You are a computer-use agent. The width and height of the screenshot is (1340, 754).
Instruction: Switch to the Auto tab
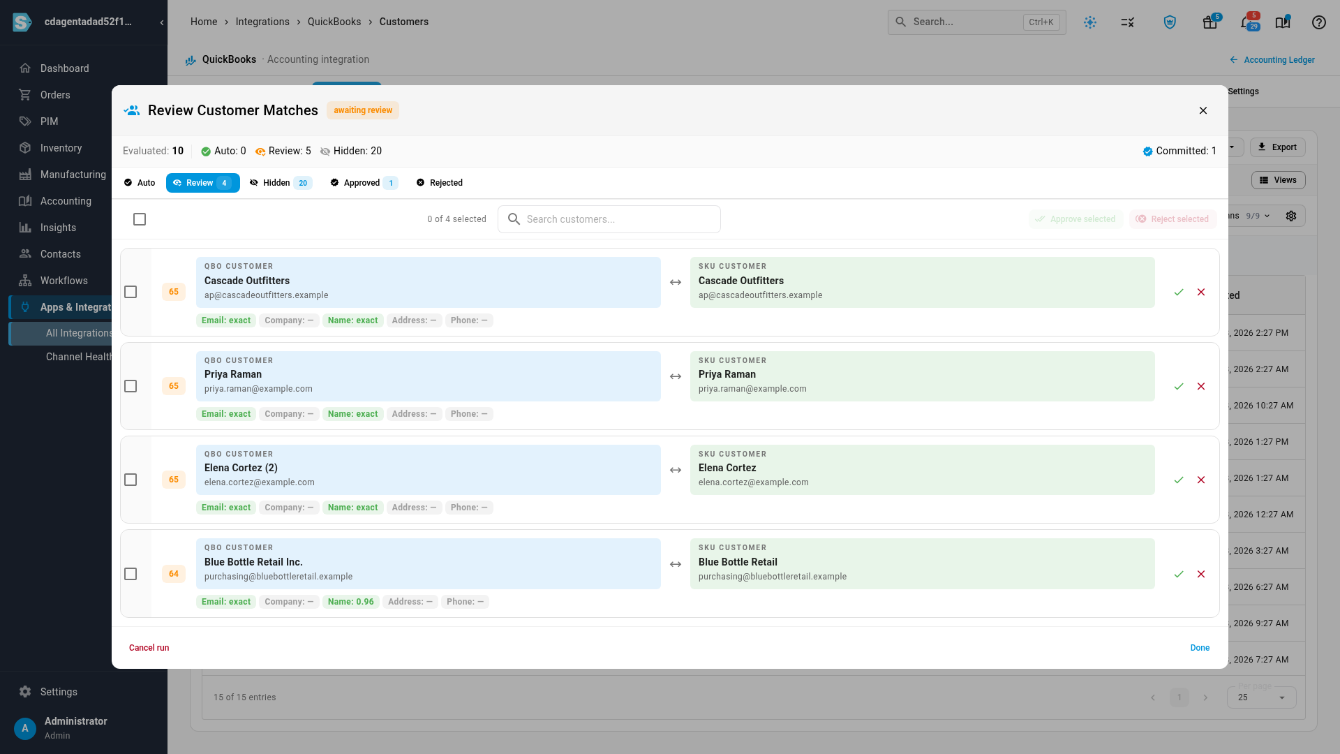[x=140, y=183]
